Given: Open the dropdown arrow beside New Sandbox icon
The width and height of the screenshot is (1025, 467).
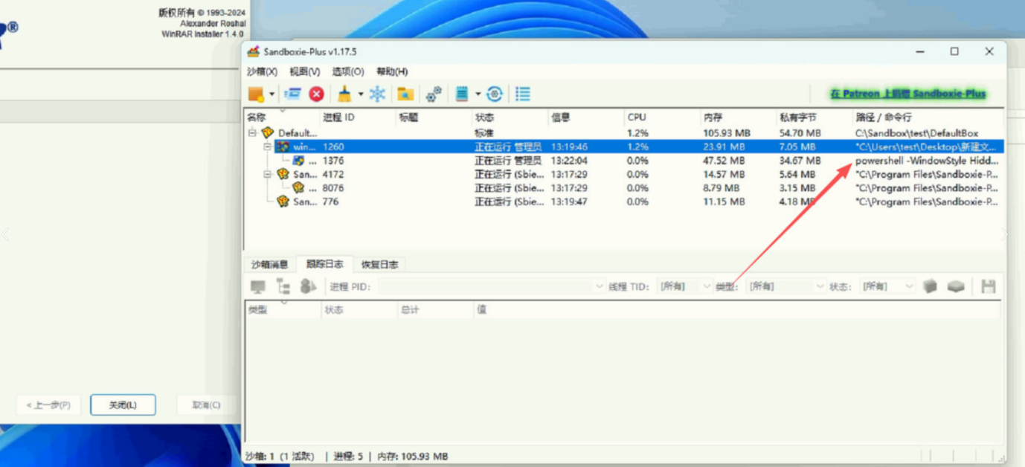Looking at the screenshot, I should [272, 94].
